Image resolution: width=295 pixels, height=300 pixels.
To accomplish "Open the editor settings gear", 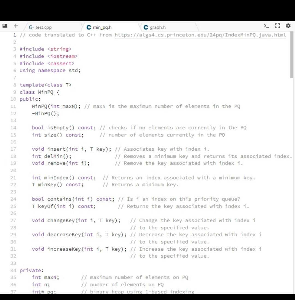I will [288, 26].
